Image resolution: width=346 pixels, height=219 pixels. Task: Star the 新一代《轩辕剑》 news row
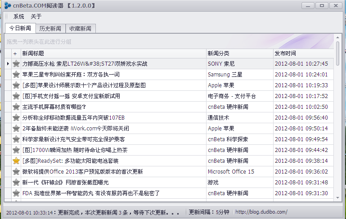pyautogui.click(x=16, y=183)
